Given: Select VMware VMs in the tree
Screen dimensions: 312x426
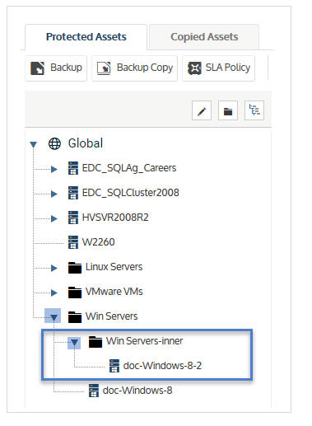Looking at the screenshot, I should click(114, 292).
